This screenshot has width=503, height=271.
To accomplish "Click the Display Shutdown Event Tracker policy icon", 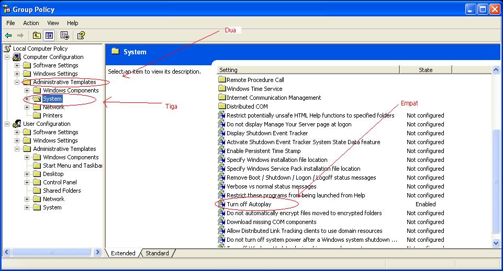I will pos(222,133).
